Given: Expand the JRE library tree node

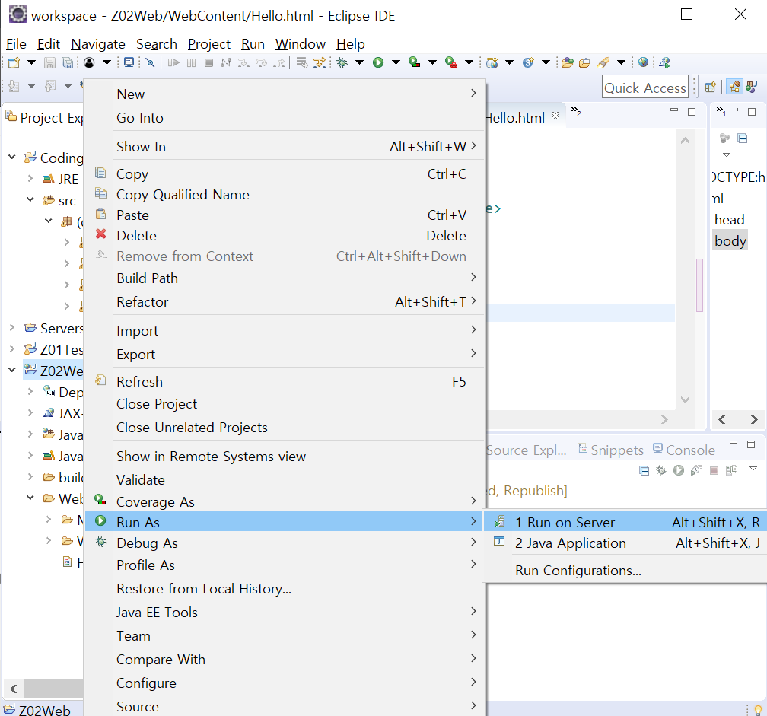Looking at the screenshot, I should (30, 179).
